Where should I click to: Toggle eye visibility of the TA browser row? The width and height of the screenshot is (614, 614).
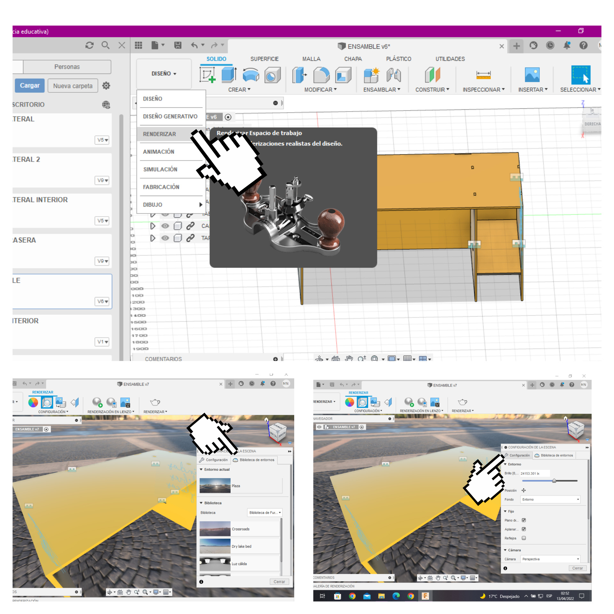click(165, 238)
